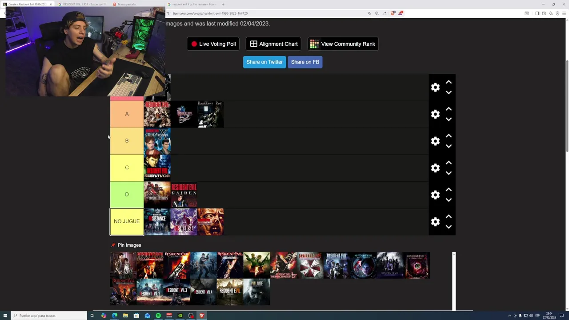Open Brave browser from the taskbar
The width and height of the screenshot is (569, 320).
tap(202, 316)
